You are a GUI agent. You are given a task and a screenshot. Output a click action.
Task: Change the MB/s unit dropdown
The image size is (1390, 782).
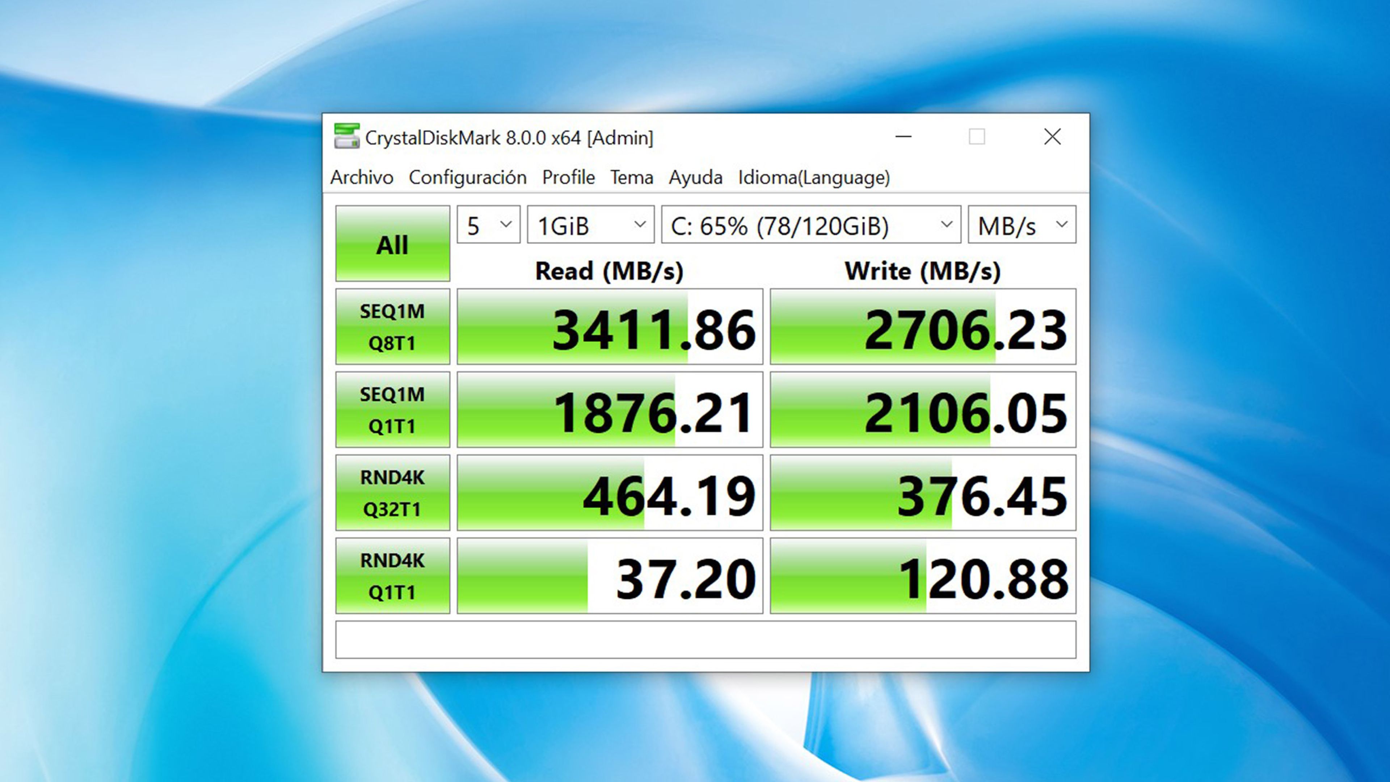pyautogui.click(x=1022, y=224)
